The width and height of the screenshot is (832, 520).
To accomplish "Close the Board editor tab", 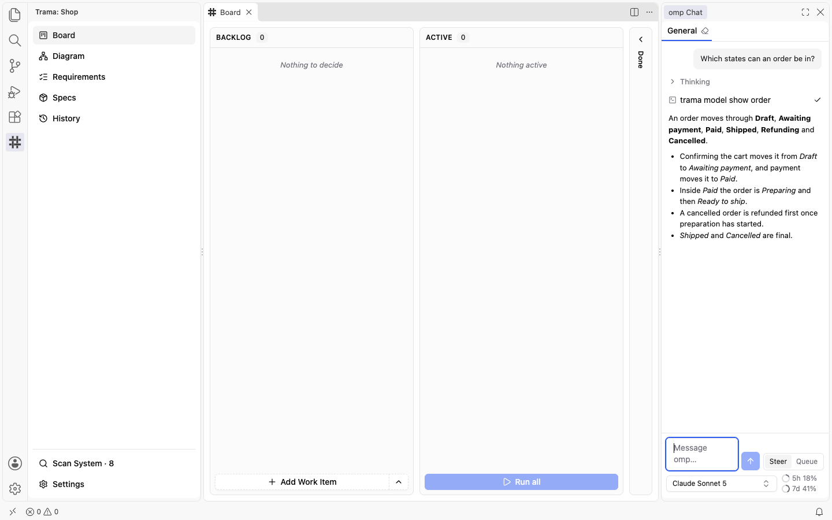I will [x=249, y=12].
